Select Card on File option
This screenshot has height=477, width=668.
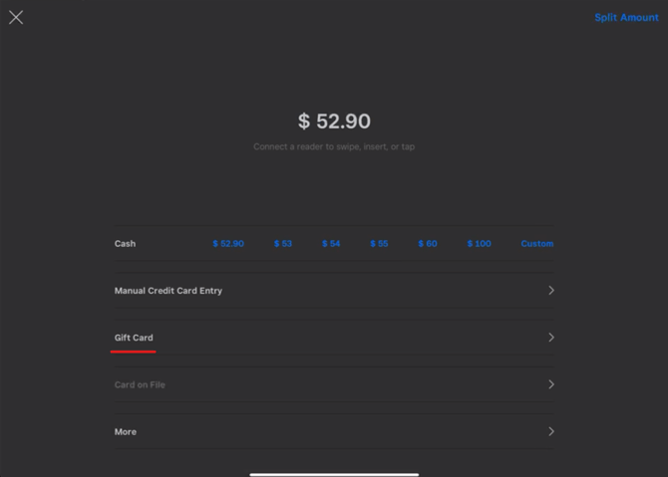point(140,384)
